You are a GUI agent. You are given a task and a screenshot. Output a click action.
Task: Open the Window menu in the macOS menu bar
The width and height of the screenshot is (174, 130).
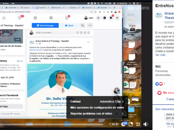click(5, 3)
